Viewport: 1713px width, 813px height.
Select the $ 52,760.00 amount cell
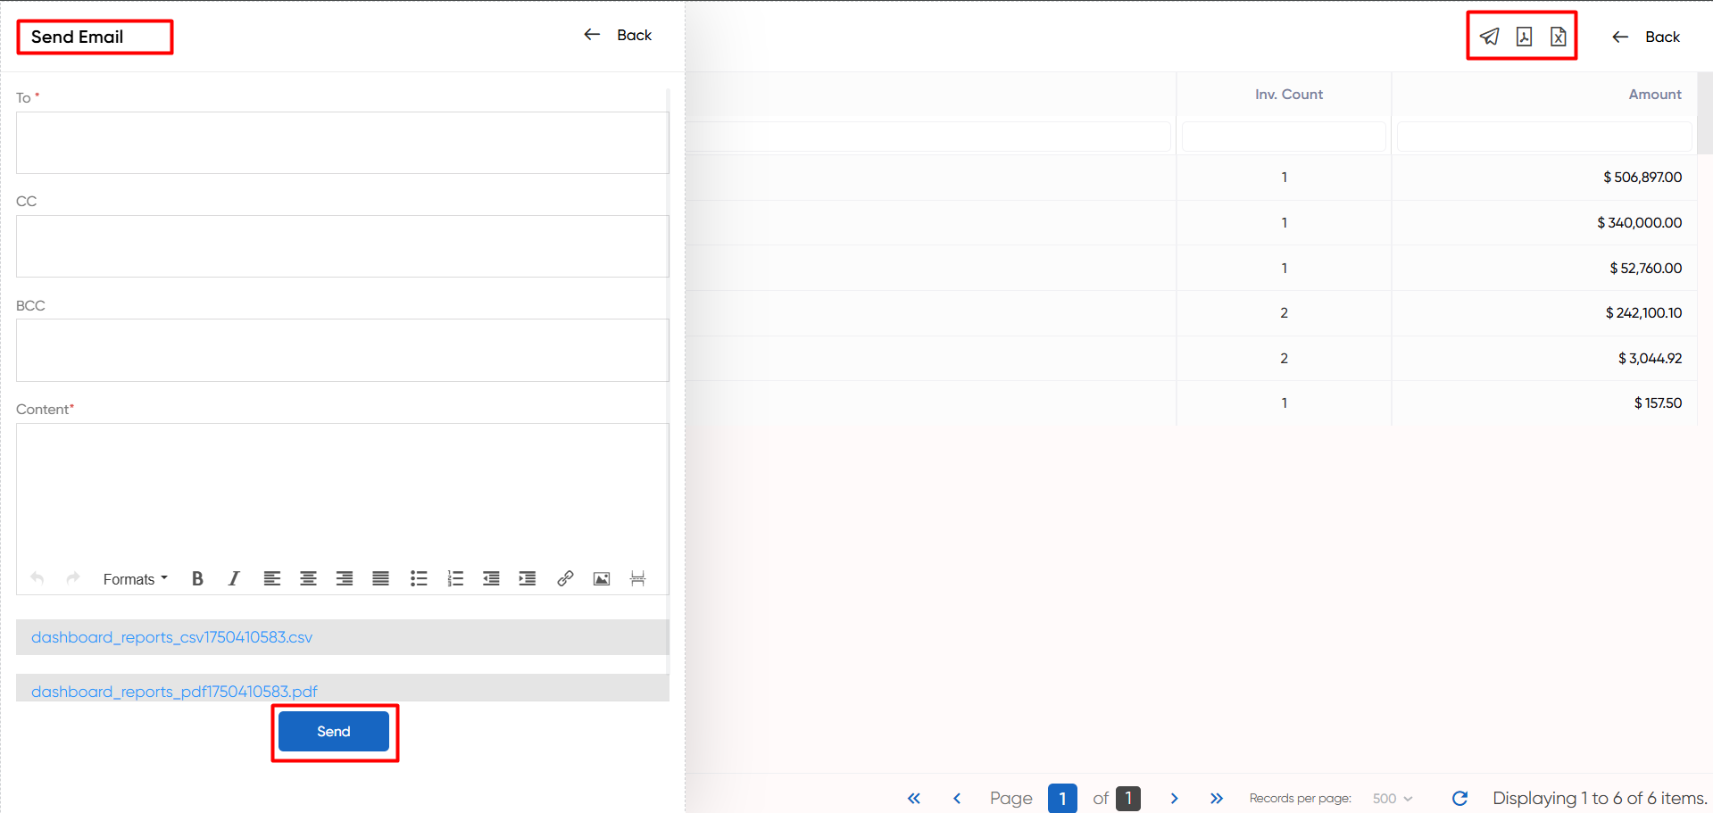[x=1544, y=268]
